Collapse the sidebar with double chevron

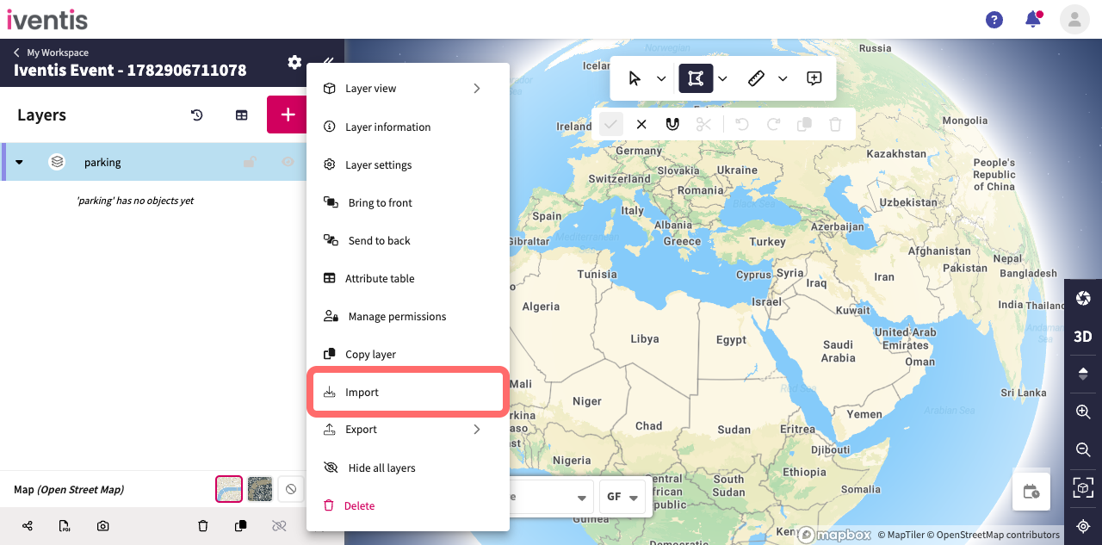328,60
